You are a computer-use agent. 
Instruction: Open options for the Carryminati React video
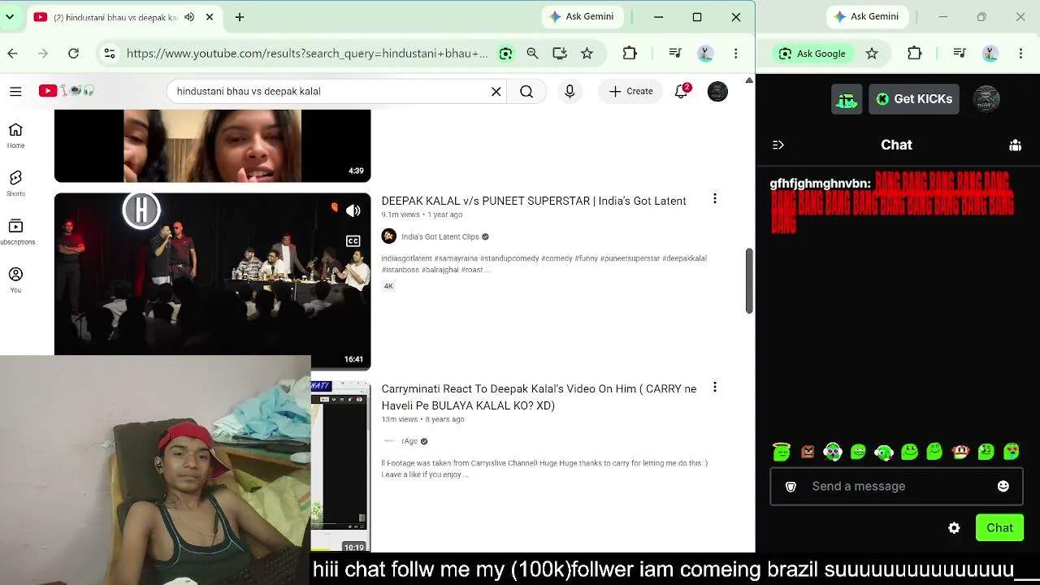click(x=715, y=388)
